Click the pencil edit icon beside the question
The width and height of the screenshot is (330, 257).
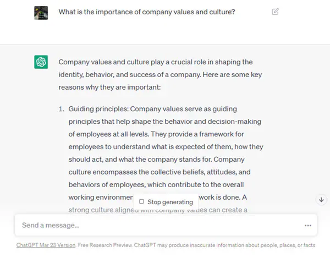pos(275,11)
